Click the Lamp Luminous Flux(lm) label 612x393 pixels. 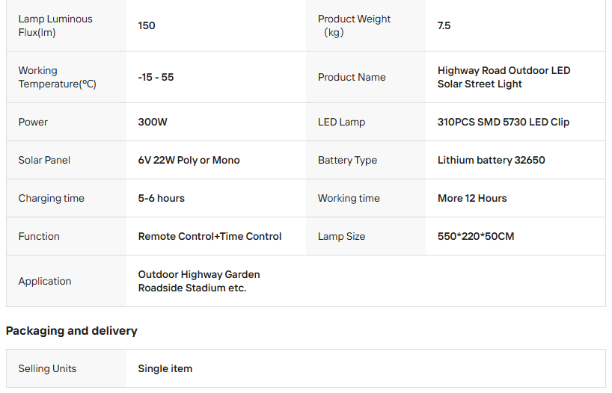point(55,25)
